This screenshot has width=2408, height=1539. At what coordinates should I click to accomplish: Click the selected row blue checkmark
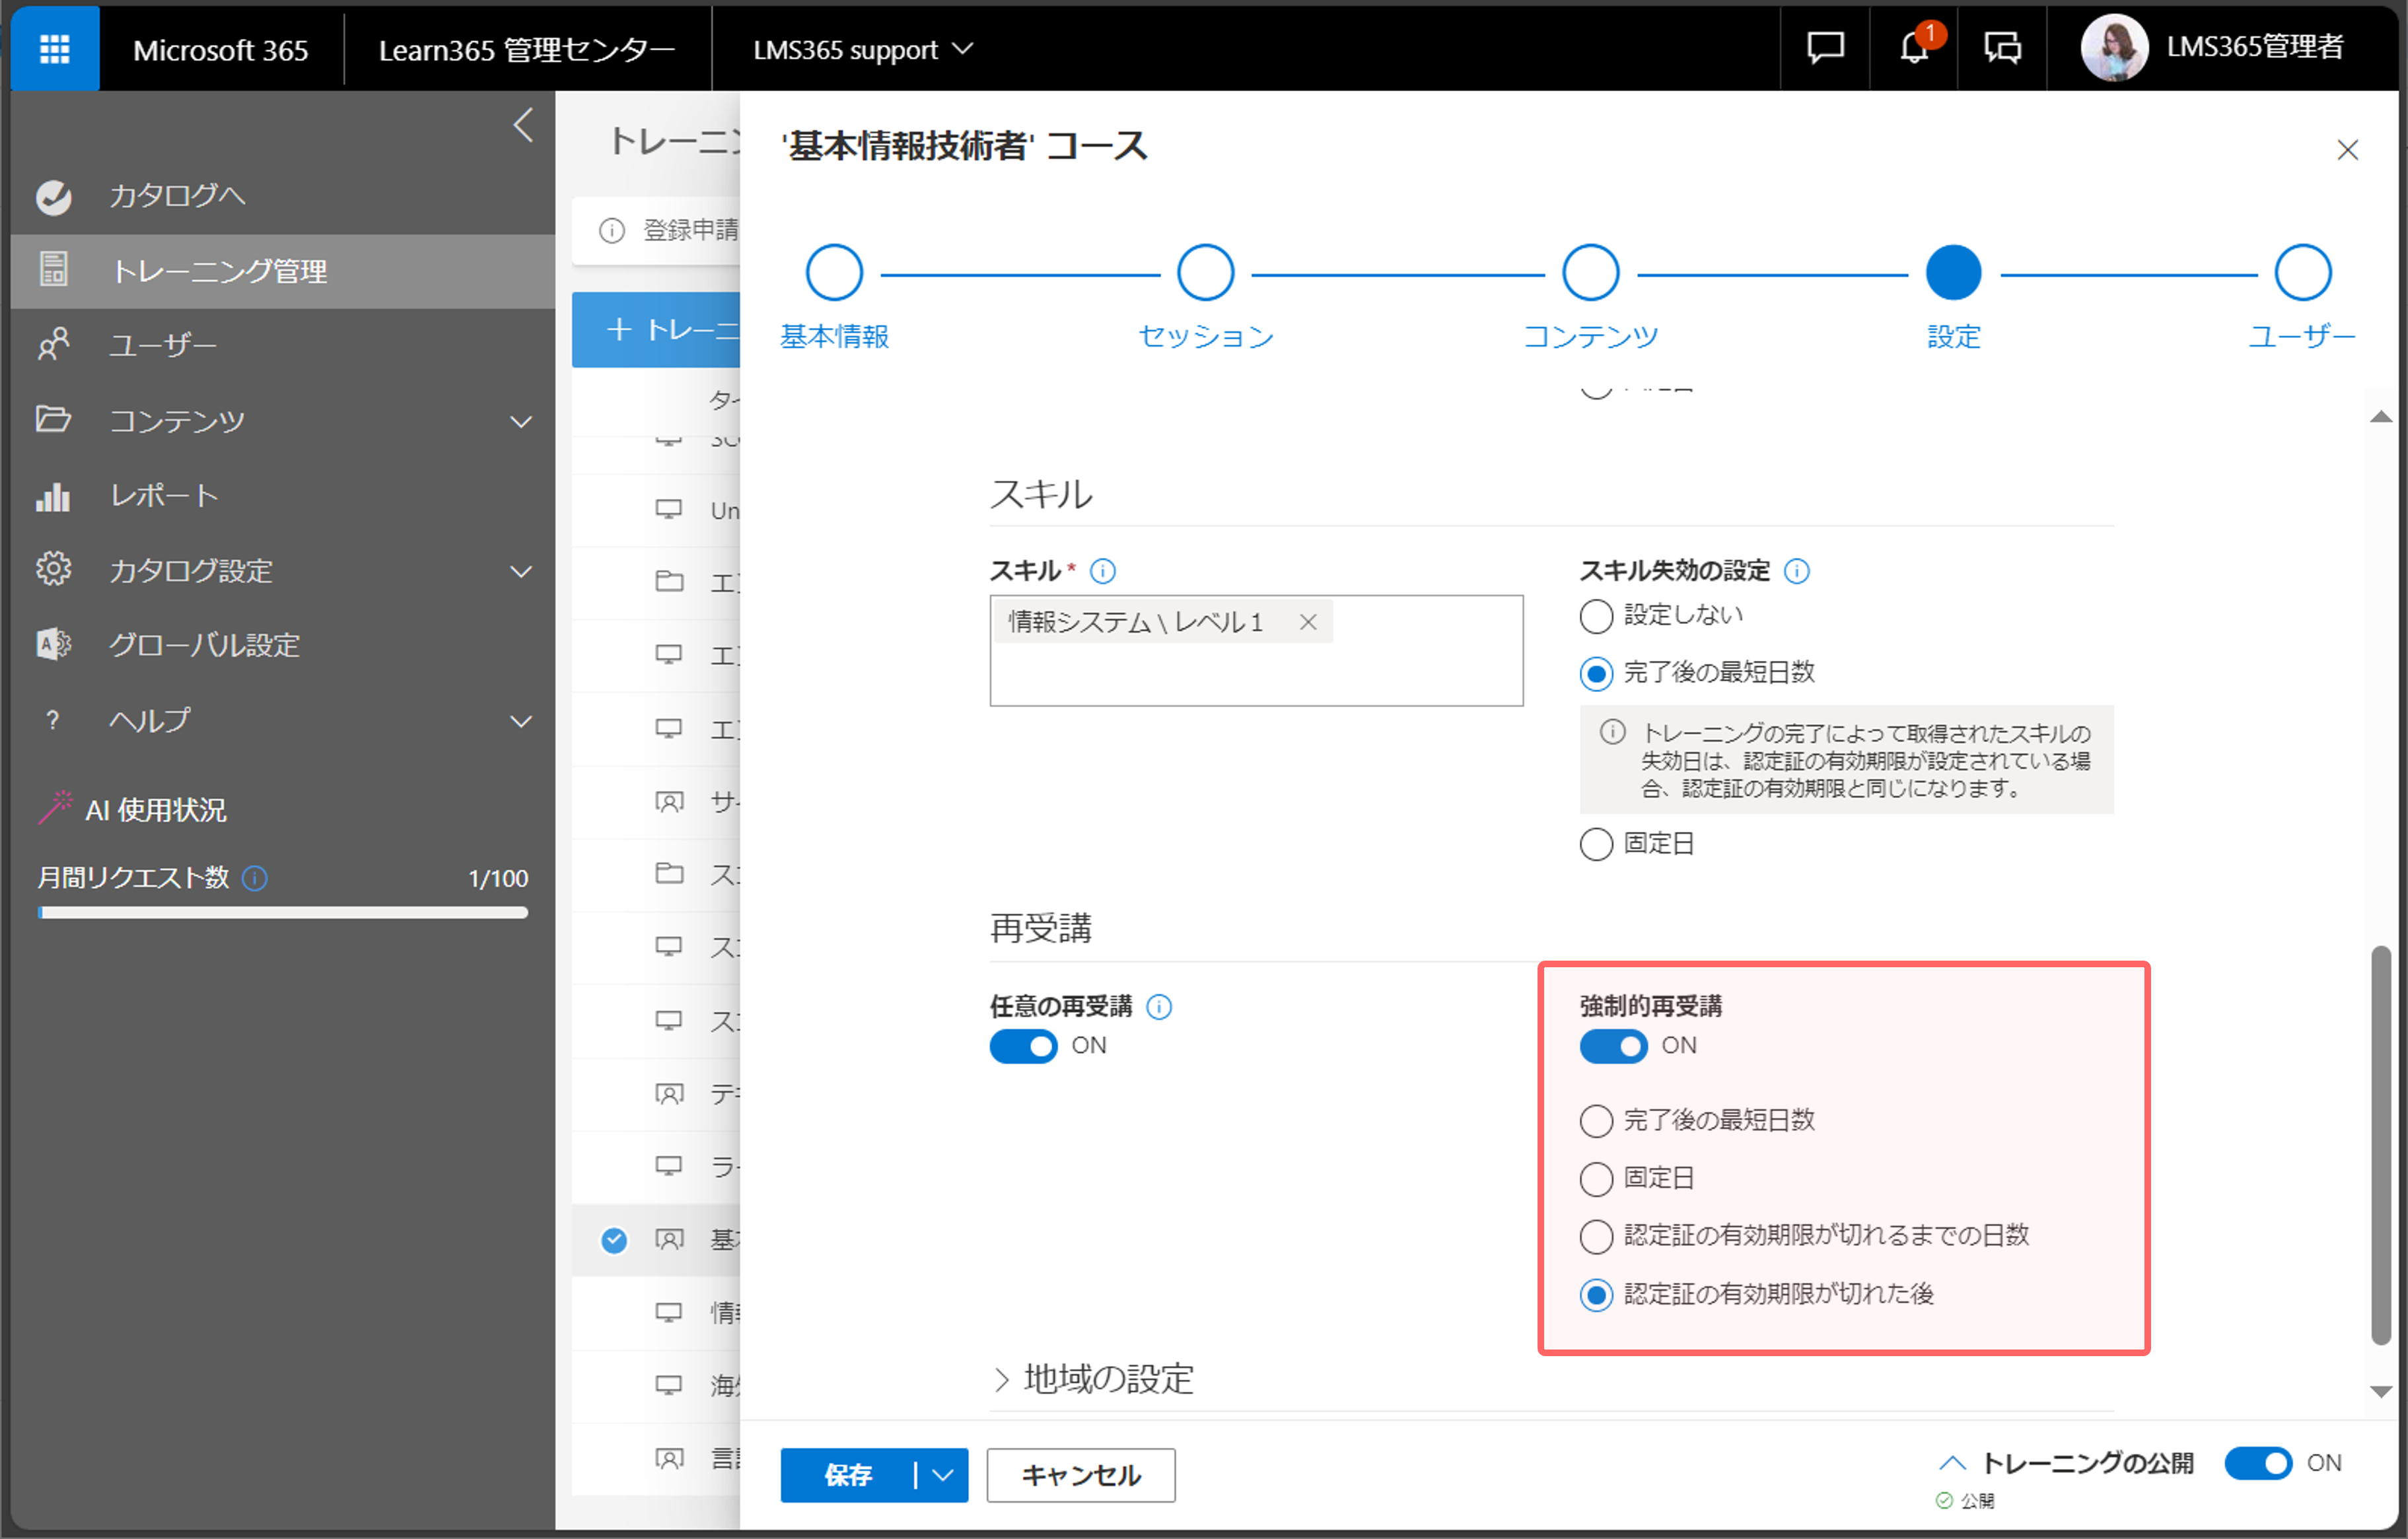click(x=614, y=1240)
